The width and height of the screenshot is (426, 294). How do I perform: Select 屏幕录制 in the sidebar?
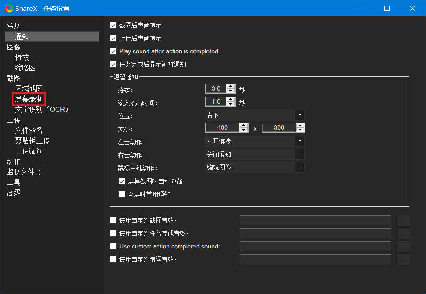click(x=29, y=99)
